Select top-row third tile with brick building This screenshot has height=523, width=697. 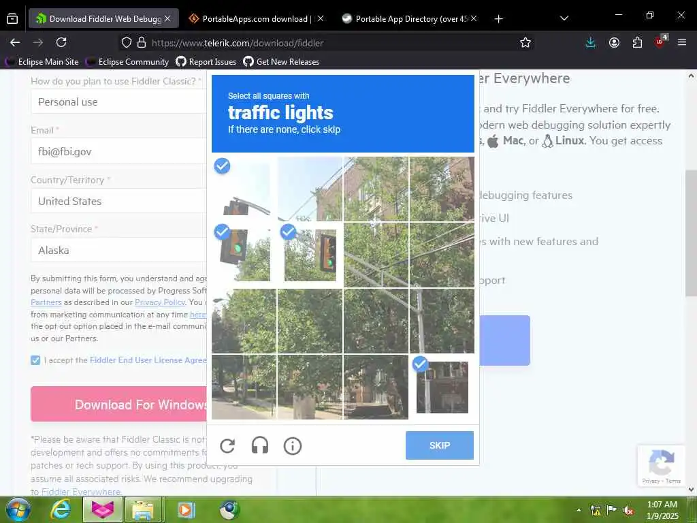coord(376,189)
